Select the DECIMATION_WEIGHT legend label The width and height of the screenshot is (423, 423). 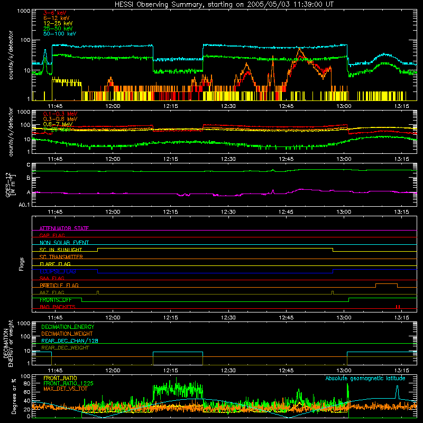67,334
